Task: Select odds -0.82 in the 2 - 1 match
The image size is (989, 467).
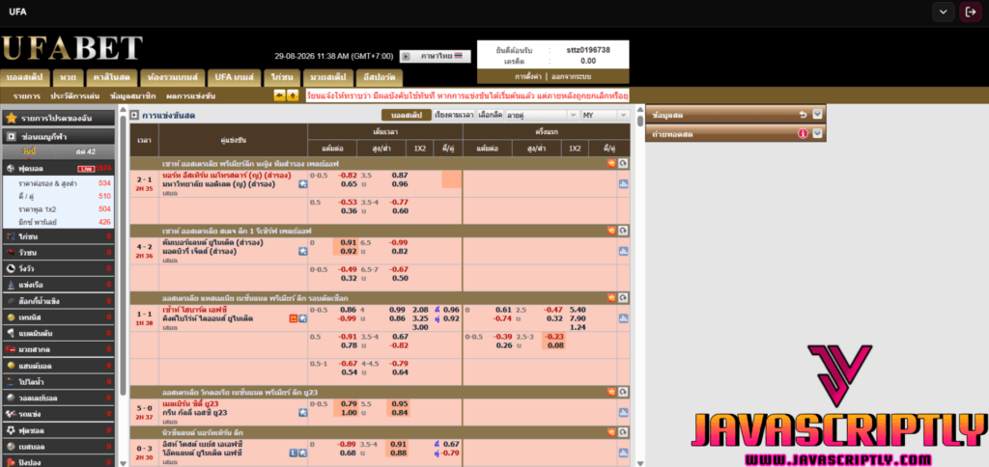Action: pos(349,176)
